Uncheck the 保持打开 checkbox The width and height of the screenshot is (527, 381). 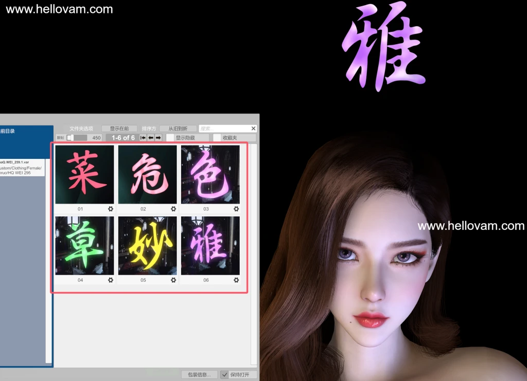pos(224,375)
